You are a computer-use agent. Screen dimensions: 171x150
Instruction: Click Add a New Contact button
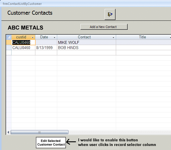coord(104,27)
